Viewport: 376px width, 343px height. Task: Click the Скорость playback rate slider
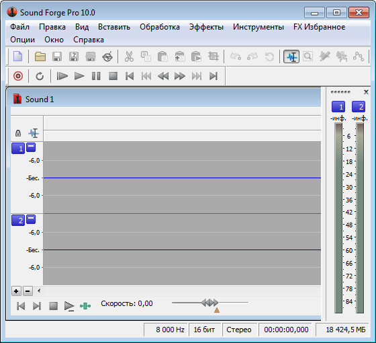coord(210,303)
